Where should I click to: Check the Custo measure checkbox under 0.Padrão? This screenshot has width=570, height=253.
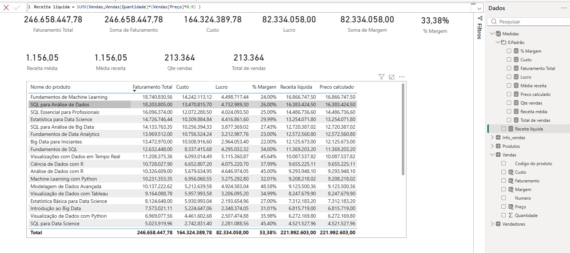click(509, 59)
